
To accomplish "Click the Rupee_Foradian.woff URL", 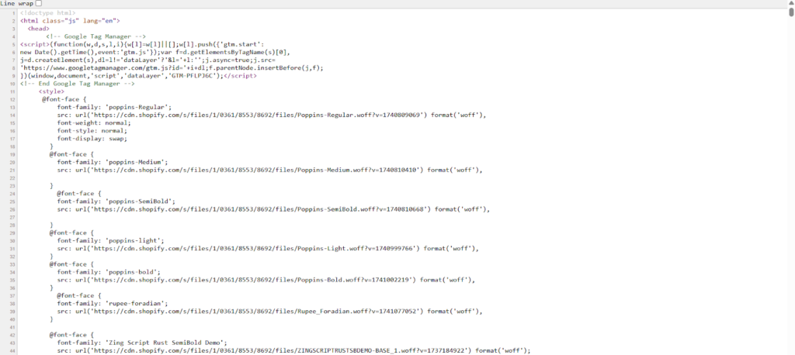I will tap(255, 312).
